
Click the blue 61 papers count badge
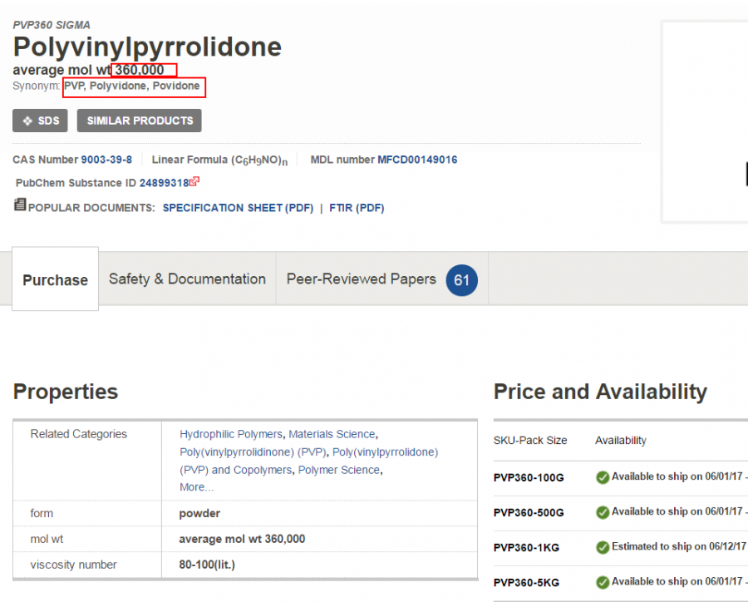pos(461,280)
